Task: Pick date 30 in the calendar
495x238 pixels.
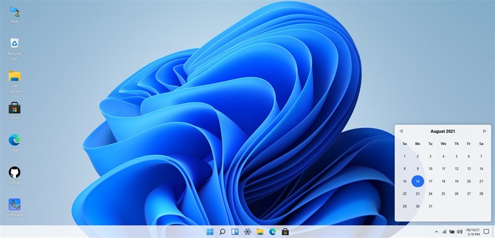Action: coord(418,206)
